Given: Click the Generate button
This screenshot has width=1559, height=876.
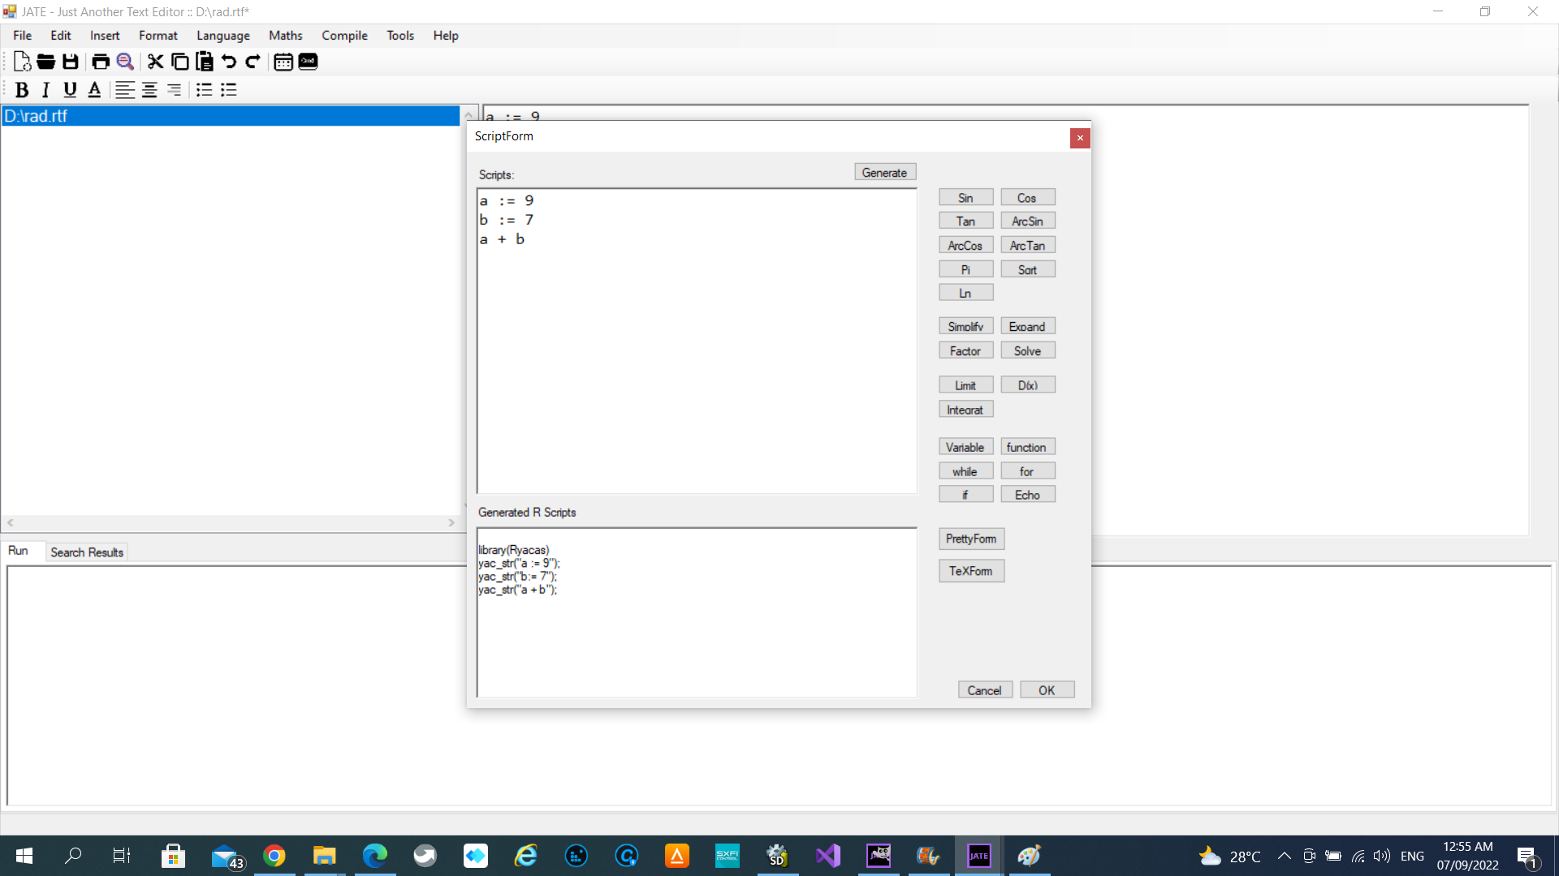Looking at the screenshot, I should click(x=885, y=173).
